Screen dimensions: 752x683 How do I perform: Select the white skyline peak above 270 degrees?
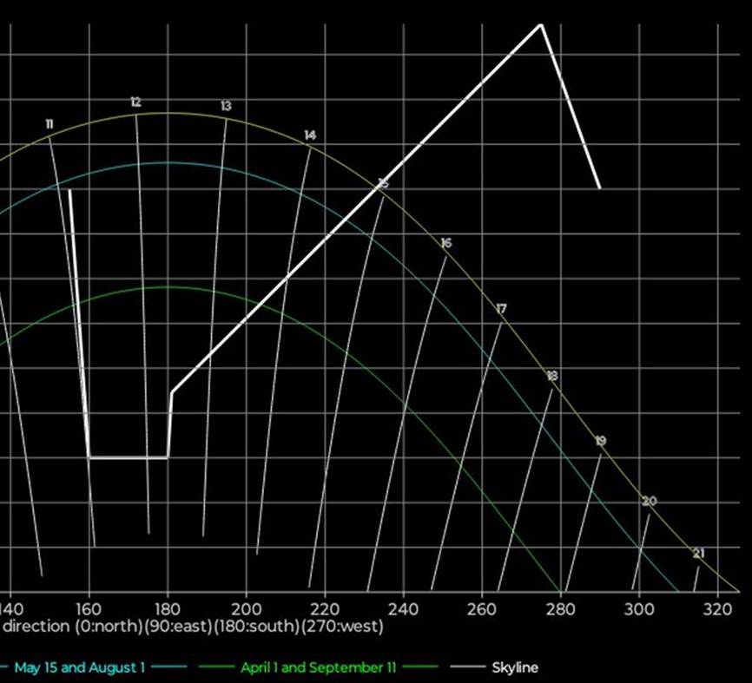540,26
